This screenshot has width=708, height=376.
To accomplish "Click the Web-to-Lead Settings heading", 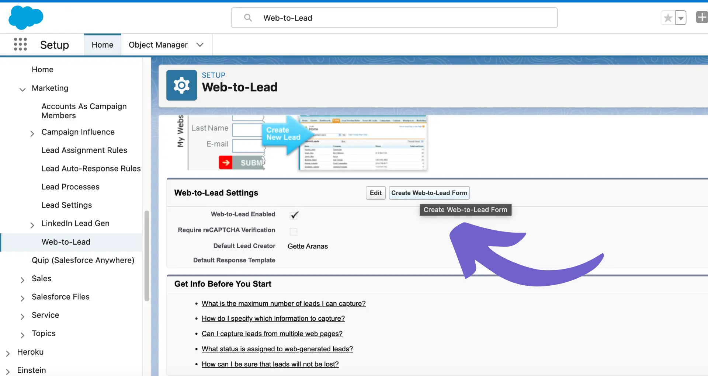I will click(x=216, y=193).
